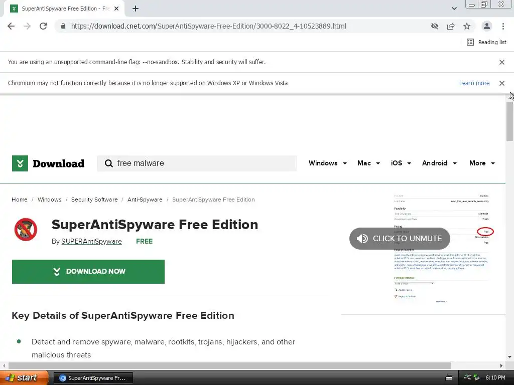The width and height of the screenshot is (514, 385).
Task: Click the green DOWNLOAD NOW button
Action: click(88, 272)
